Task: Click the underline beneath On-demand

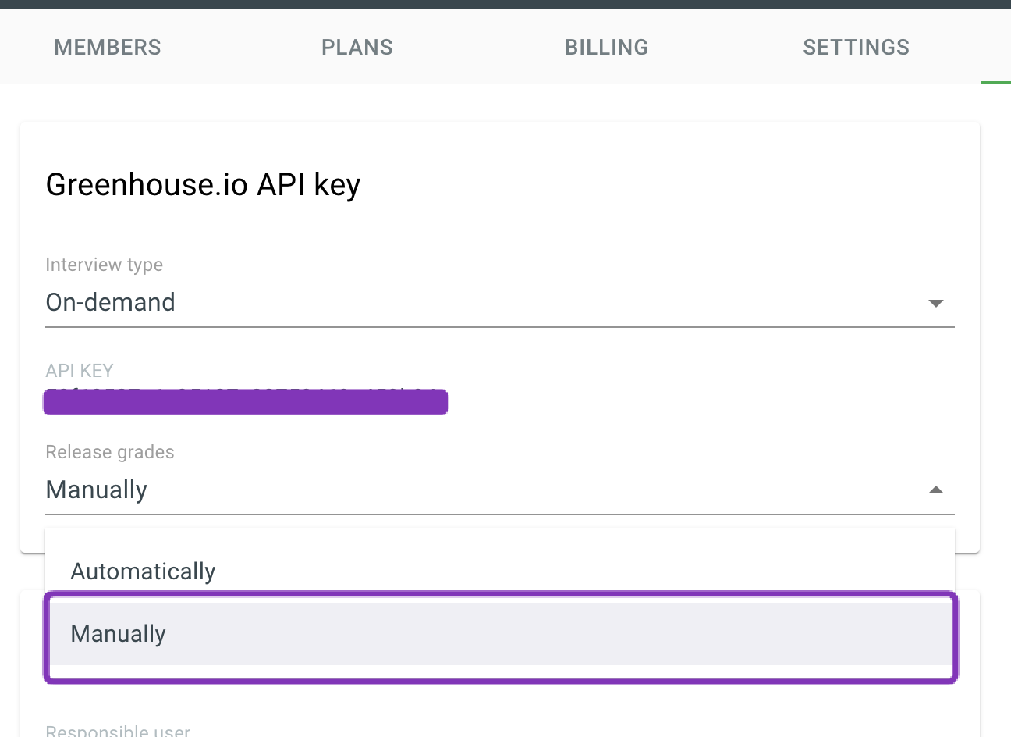Action: [x=499, y=327]
